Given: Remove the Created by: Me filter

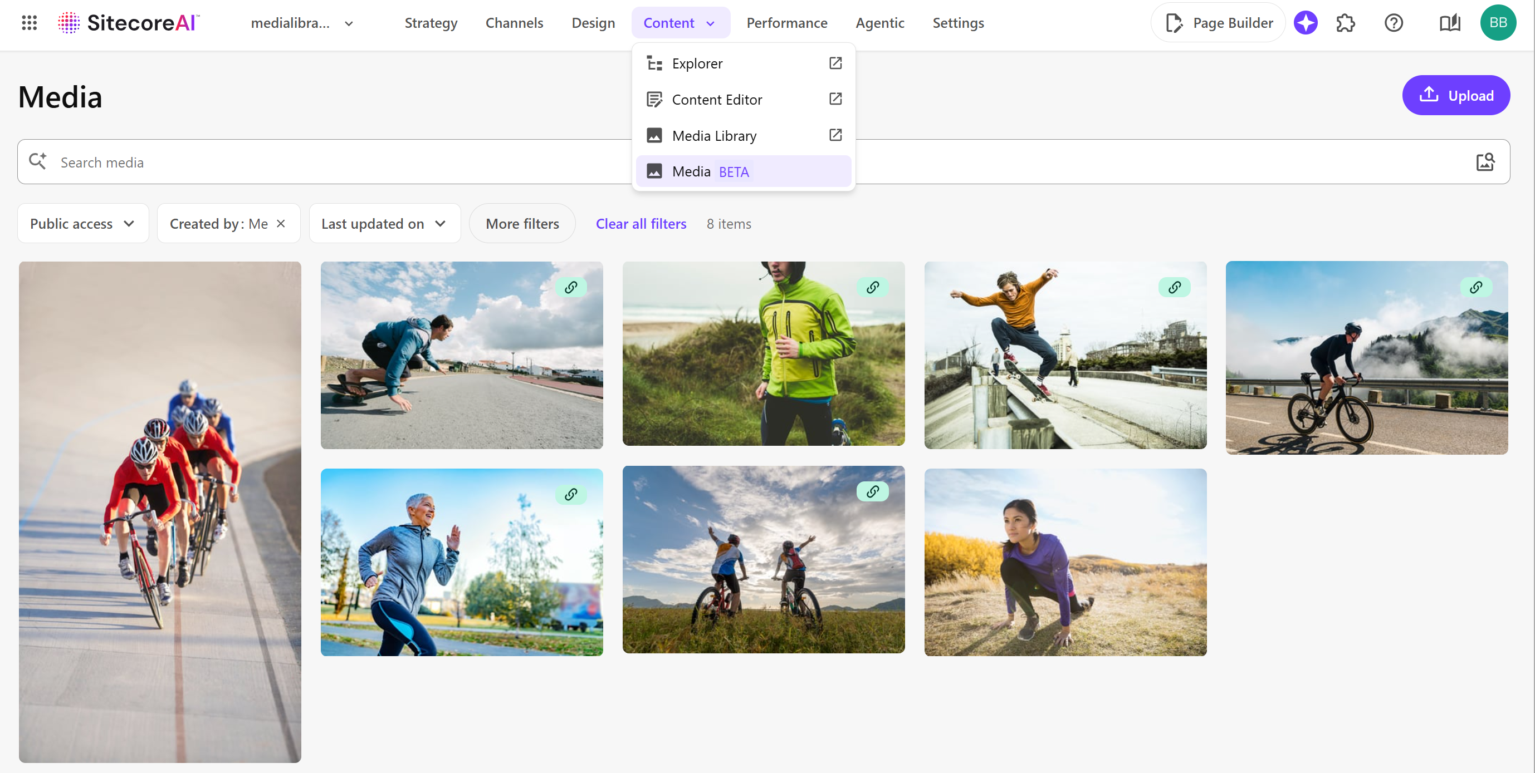Looking at the screenshot, I should pos(281,223).
